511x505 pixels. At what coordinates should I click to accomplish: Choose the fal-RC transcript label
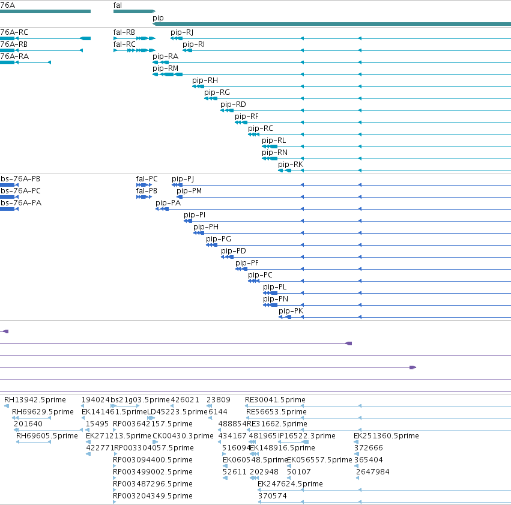pos(124,44)
